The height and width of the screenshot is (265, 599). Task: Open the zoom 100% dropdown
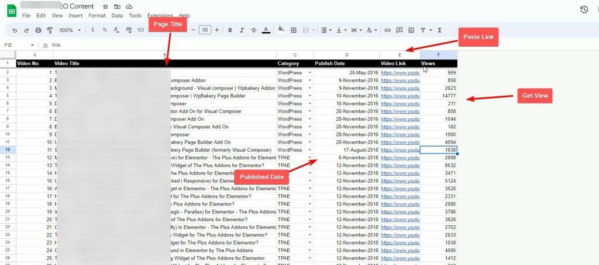(70, 30)
